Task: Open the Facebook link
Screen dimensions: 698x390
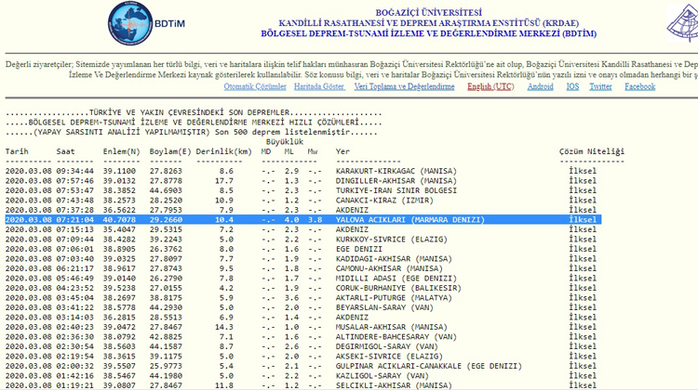Action: pos(639,86)
